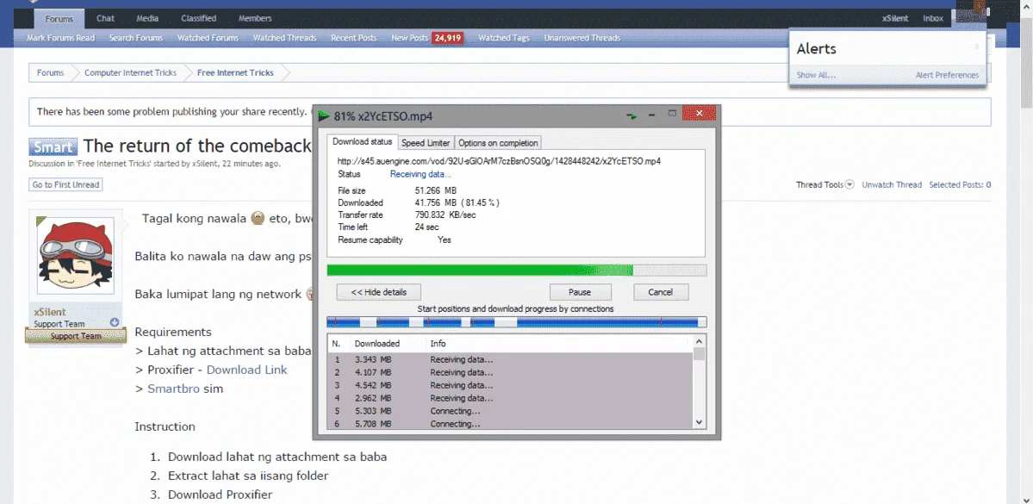Click the Hide details button

(x=378, y=292)
